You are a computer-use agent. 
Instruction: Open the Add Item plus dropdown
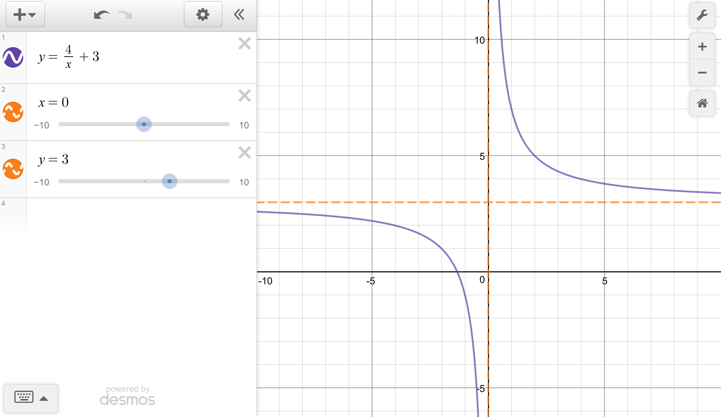pyautogui.click(x=25, y=14)
